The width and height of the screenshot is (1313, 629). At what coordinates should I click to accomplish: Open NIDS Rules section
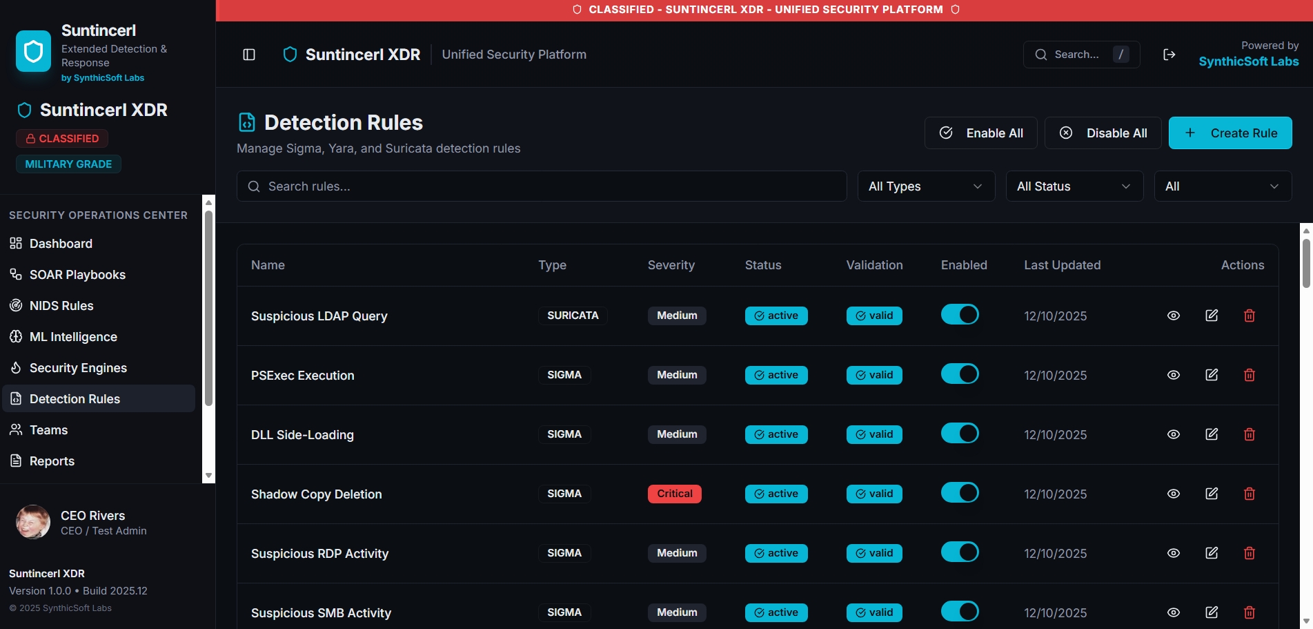point(61,305)
